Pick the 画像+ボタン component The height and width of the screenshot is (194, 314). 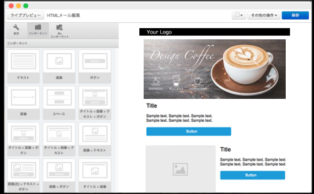[x=59, y=175]
